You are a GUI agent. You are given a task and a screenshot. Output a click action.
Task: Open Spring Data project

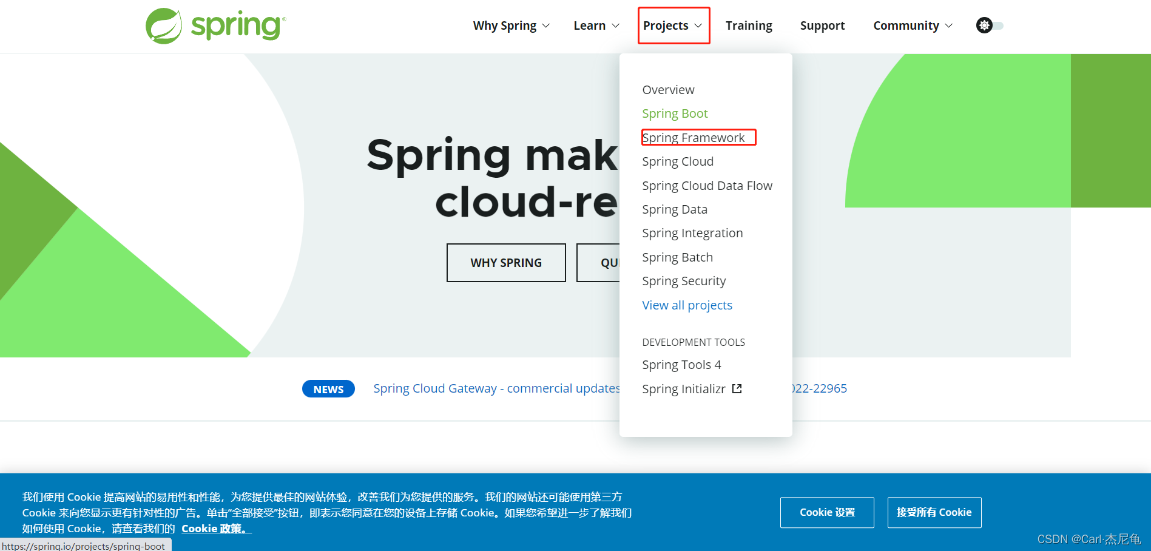click(675, 209)
